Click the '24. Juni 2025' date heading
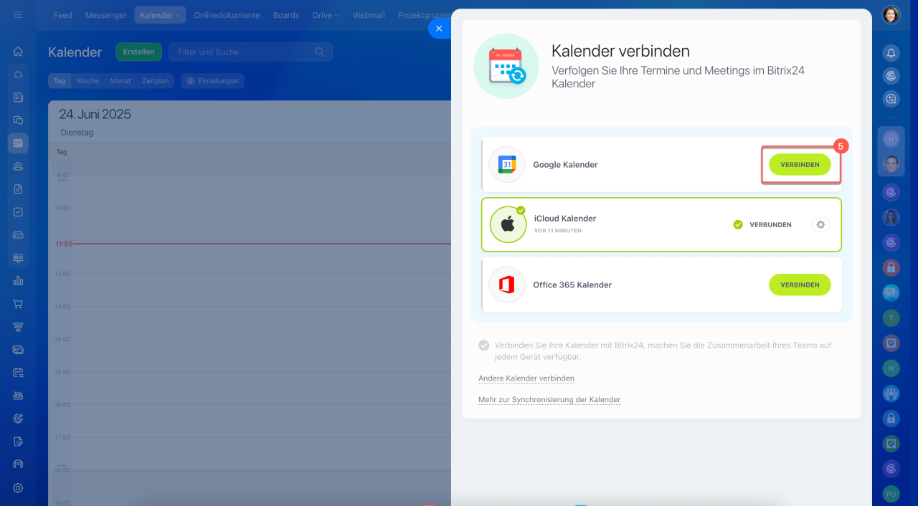Viewport: 918px width, 506px height. [95, 114]
